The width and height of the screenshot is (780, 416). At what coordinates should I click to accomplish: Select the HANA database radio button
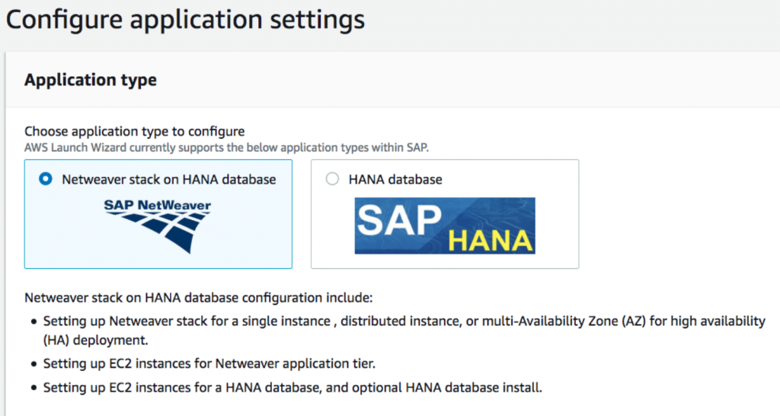(331, 180)
